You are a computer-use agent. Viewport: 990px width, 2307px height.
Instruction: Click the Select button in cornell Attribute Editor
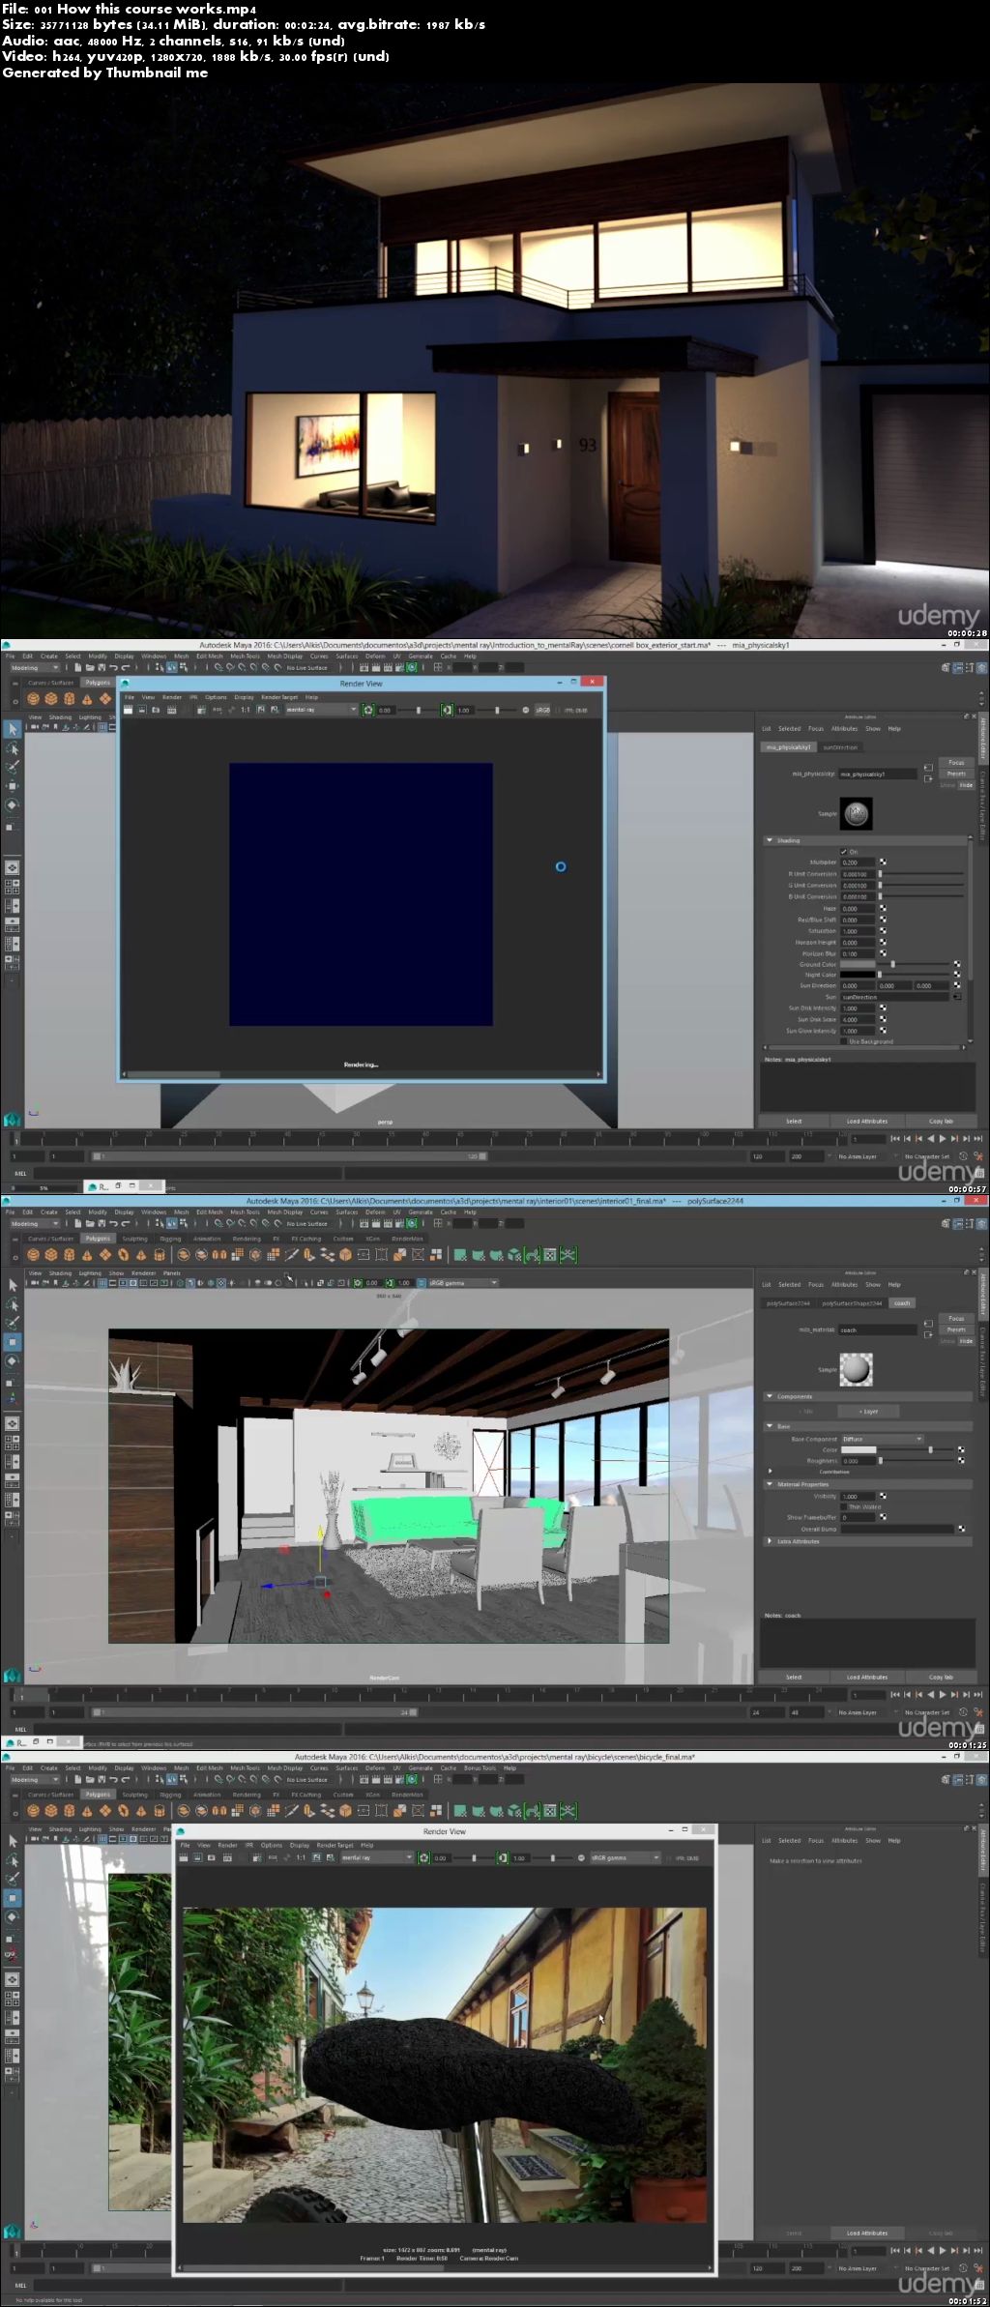[794, 1121]
